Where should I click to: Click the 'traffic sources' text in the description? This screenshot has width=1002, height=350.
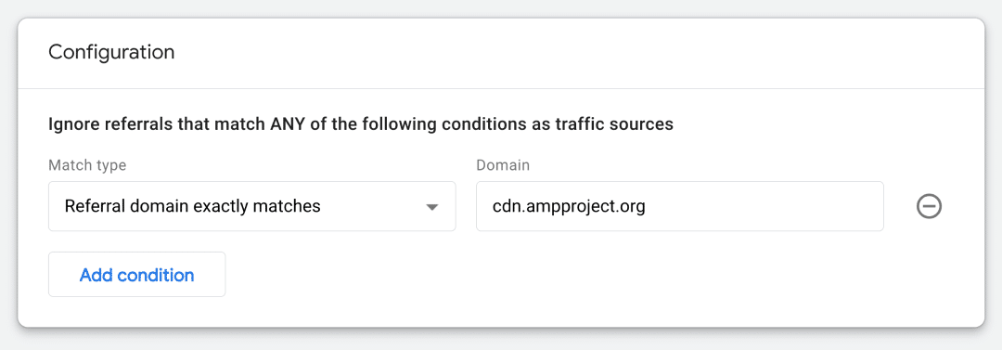click(x=613, y=123)
